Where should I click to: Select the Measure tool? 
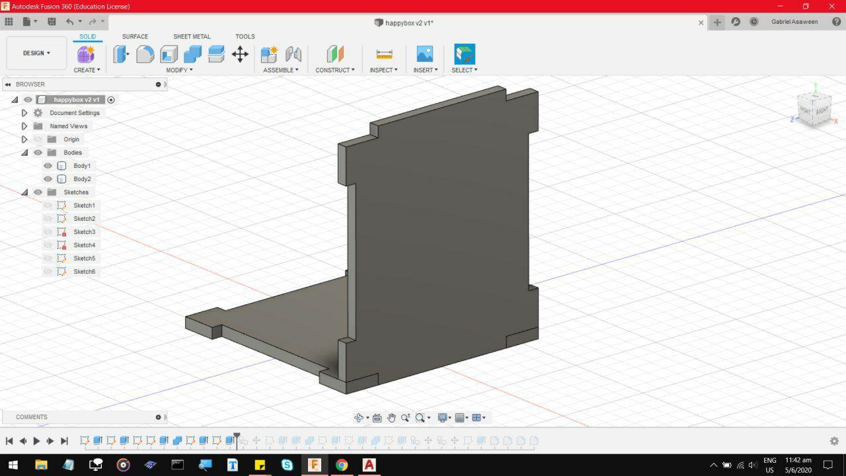click(384, 54)
